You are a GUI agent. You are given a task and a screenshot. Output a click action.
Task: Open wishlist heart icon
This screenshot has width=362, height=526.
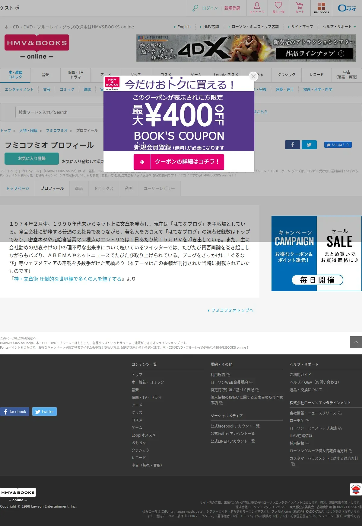278,8
